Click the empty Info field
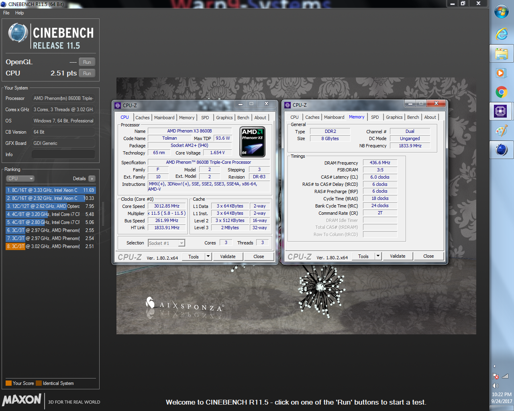The image size is (514, 411). click(x=63, y=155)
